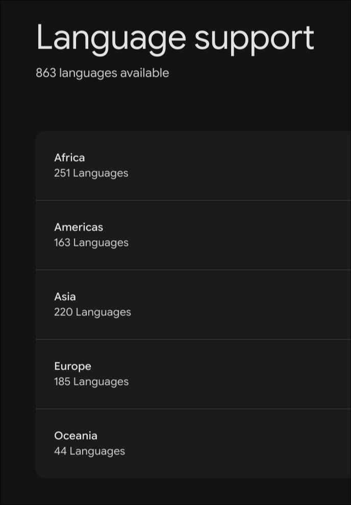The image size is (351, 505).
Task: Open the Oceania languages row
Action: coord(193,444)
